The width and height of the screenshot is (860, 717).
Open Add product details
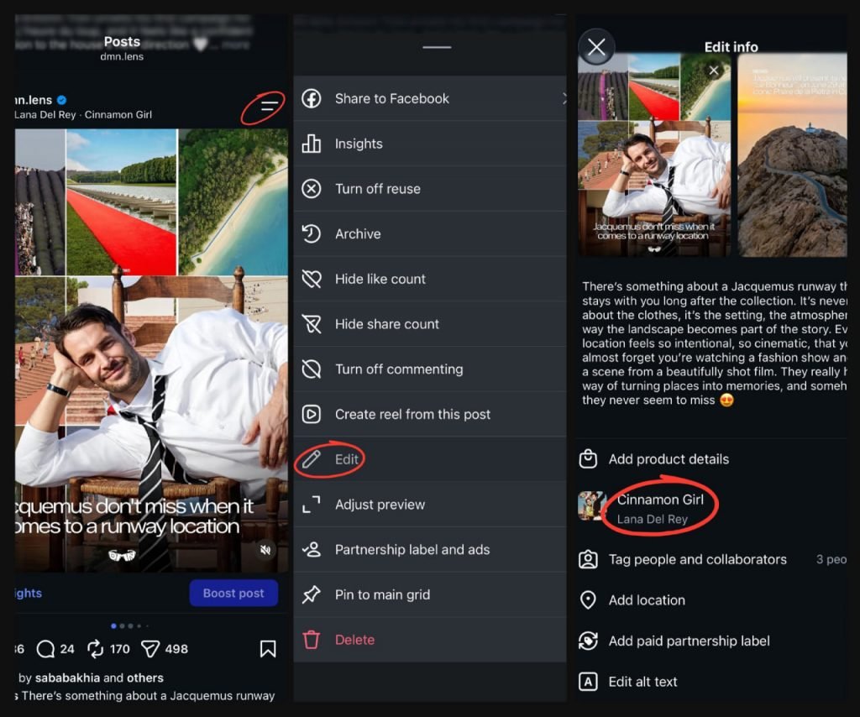pyautogui.click(x=712, y=458)
